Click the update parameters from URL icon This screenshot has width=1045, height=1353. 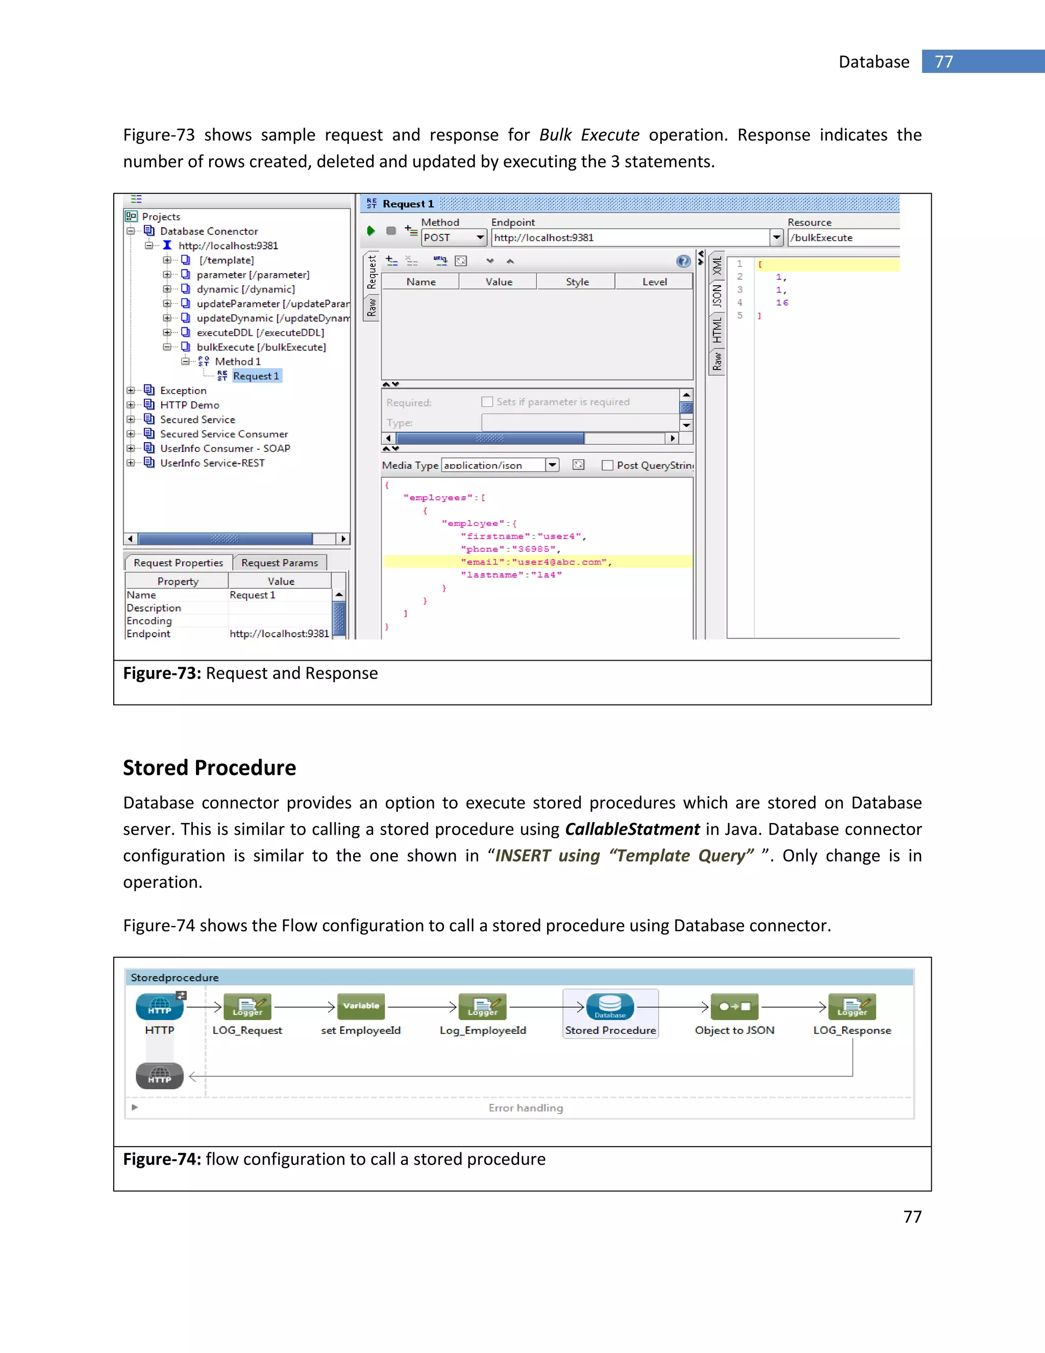tap(440, 261)
